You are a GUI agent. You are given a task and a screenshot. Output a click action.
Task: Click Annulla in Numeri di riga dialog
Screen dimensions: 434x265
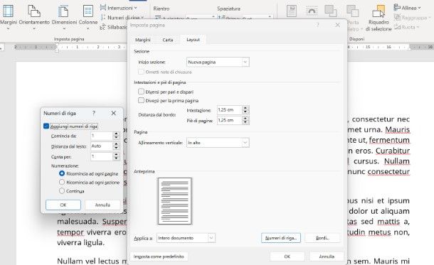tap(102, 205)
